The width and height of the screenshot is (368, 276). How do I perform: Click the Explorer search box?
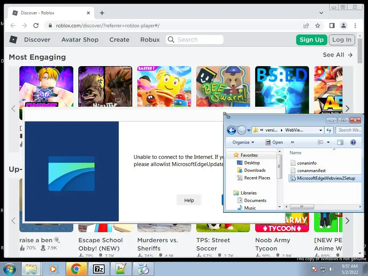[349, 130]
